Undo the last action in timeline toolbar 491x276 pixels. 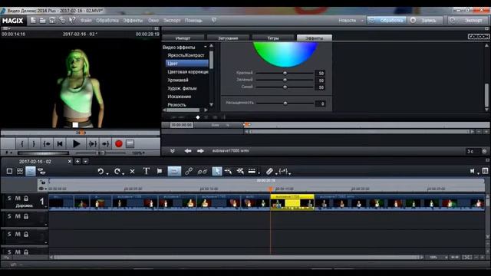click(x=101, y=171)
